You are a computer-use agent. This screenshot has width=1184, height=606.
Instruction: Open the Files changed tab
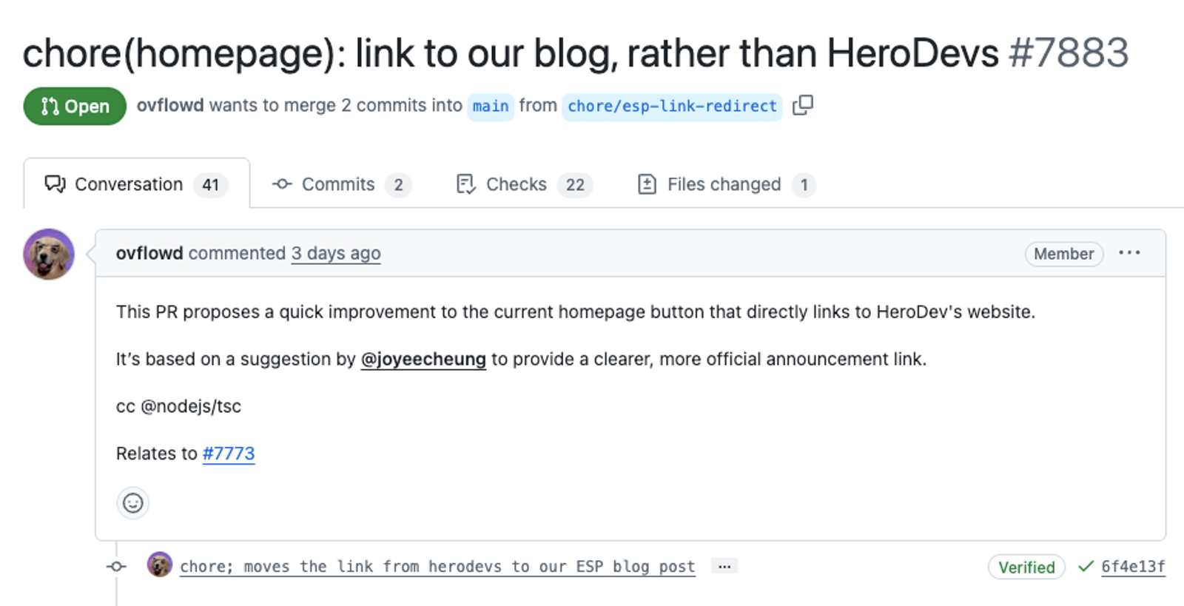(727, 184)
